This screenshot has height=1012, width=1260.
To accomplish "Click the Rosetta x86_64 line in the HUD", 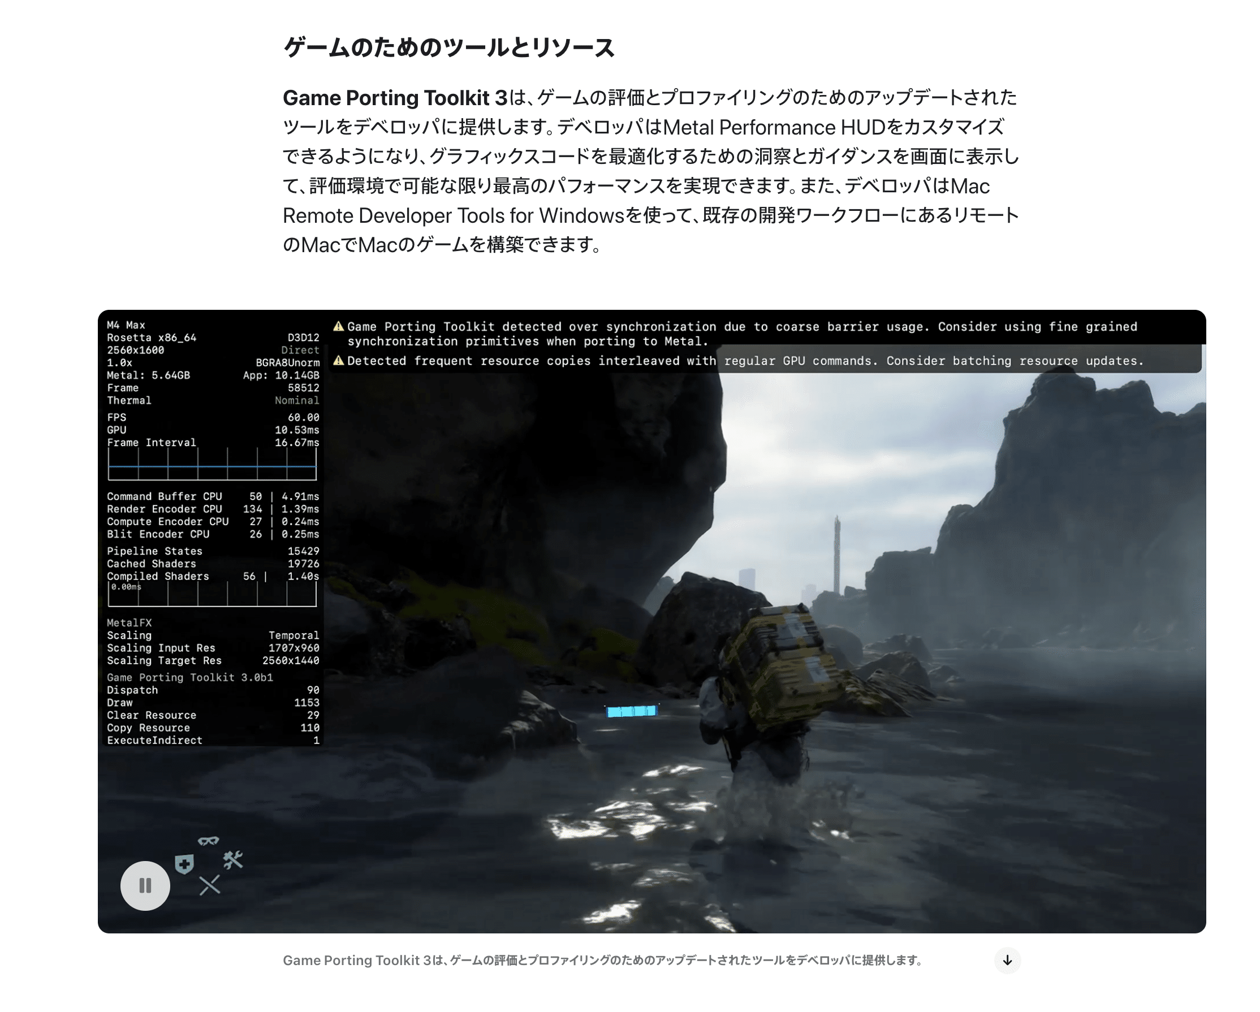I will coord(152,338).
